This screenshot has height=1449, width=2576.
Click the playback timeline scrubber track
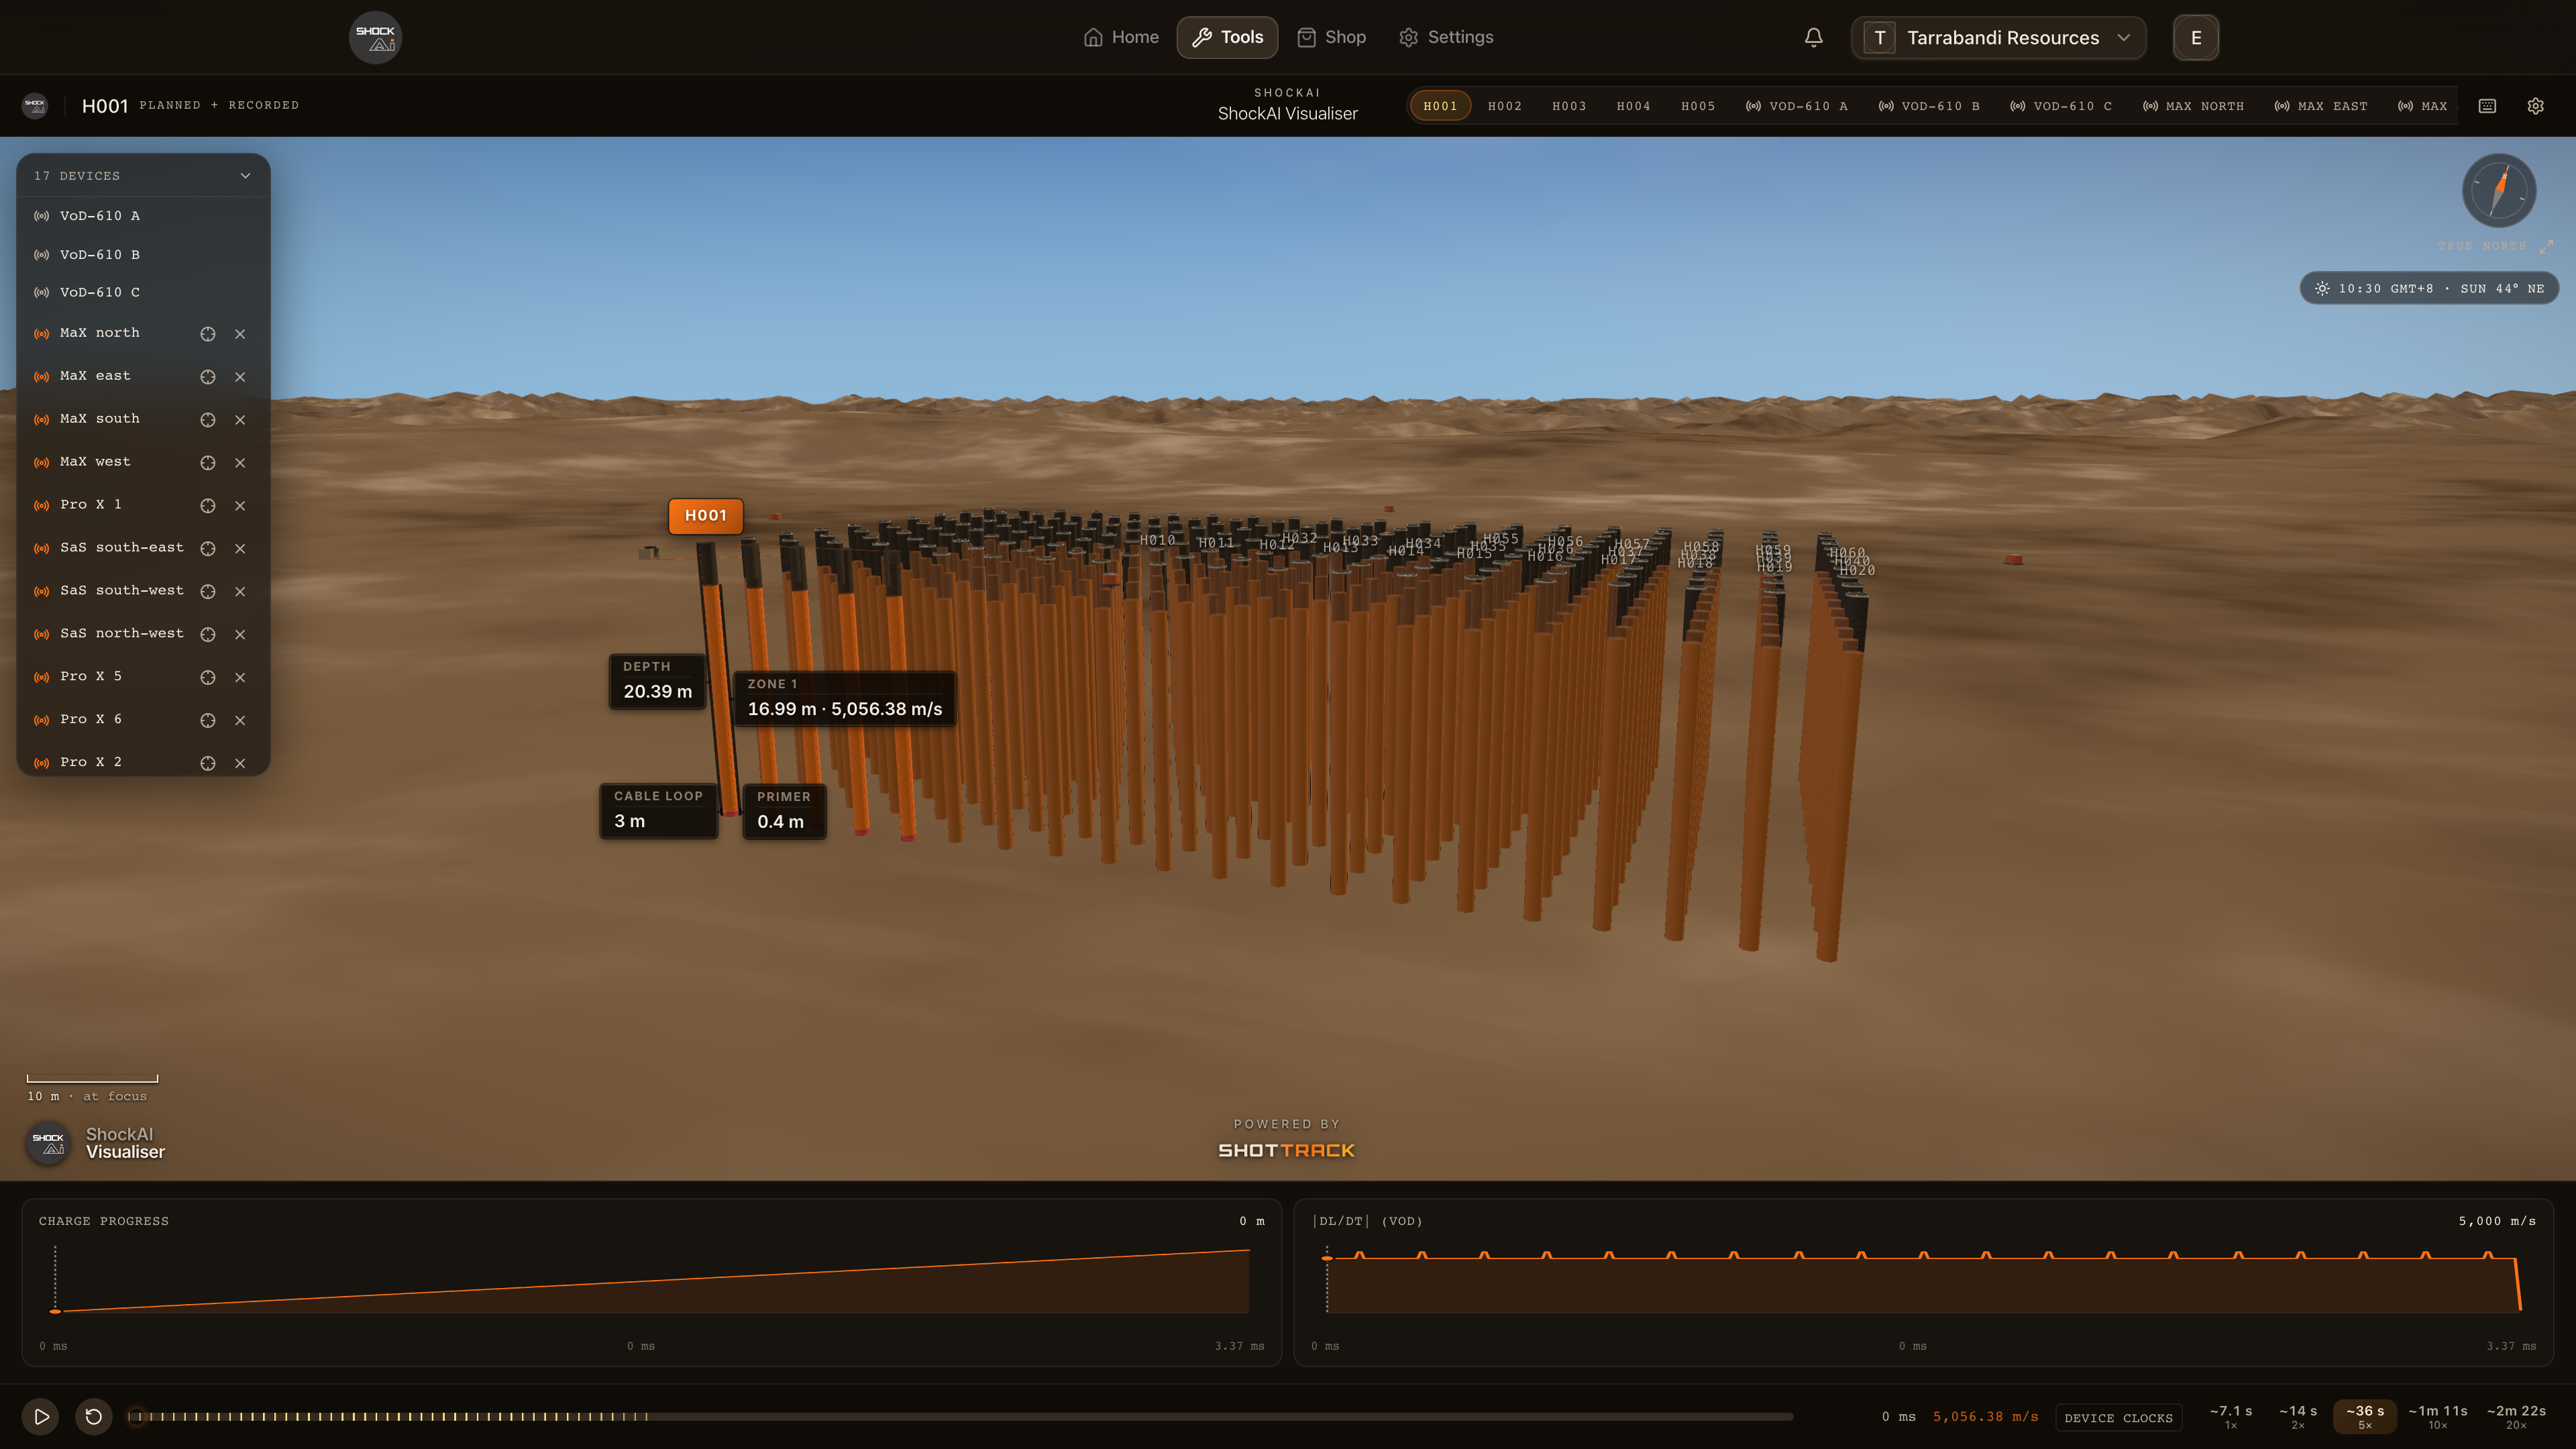pyautogui.click(x=960, y=1416)
